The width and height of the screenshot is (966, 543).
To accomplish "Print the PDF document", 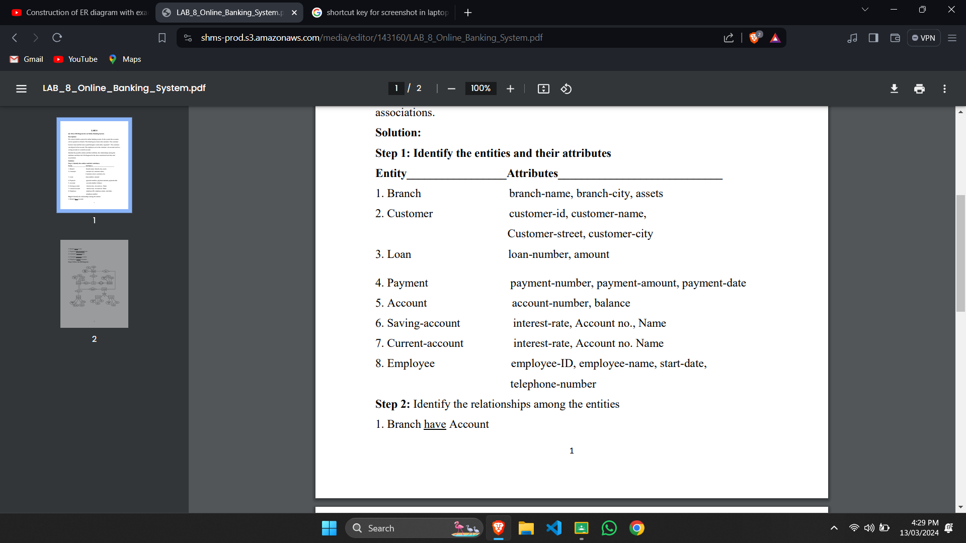I will click(x=919, y=88).
